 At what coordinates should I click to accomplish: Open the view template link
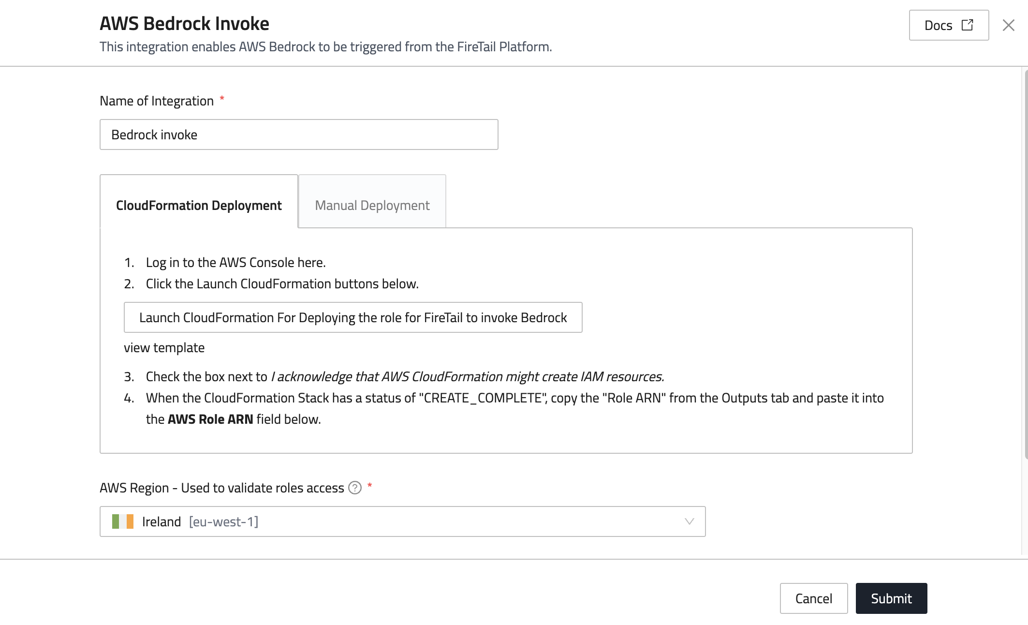(x=164, y=348)
